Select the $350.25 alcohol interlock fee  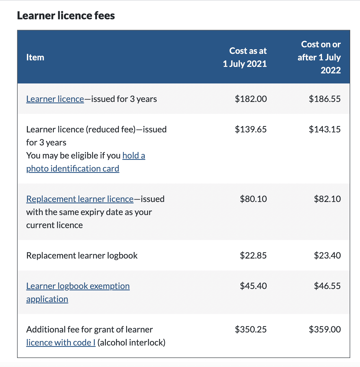click(251, 329)
